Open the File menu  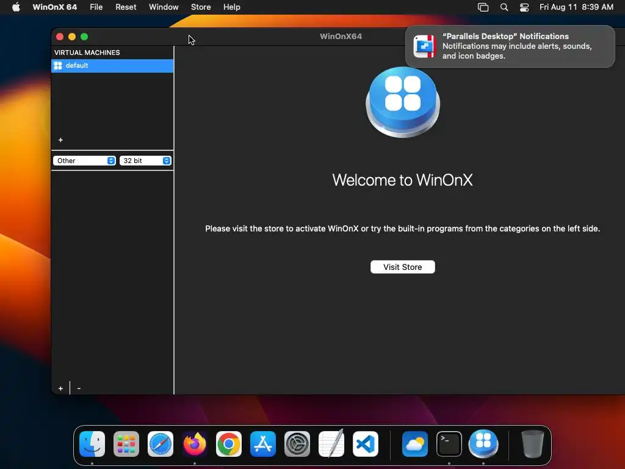96,7
